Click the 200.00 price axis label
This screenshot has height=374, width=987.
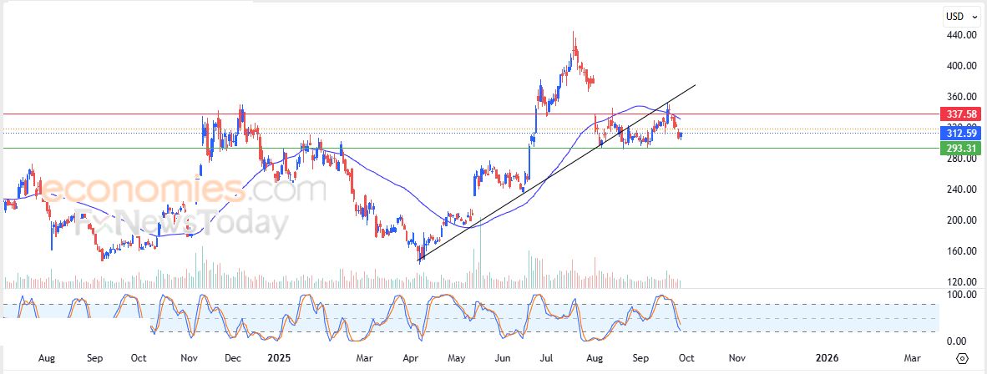pos(960,220)
